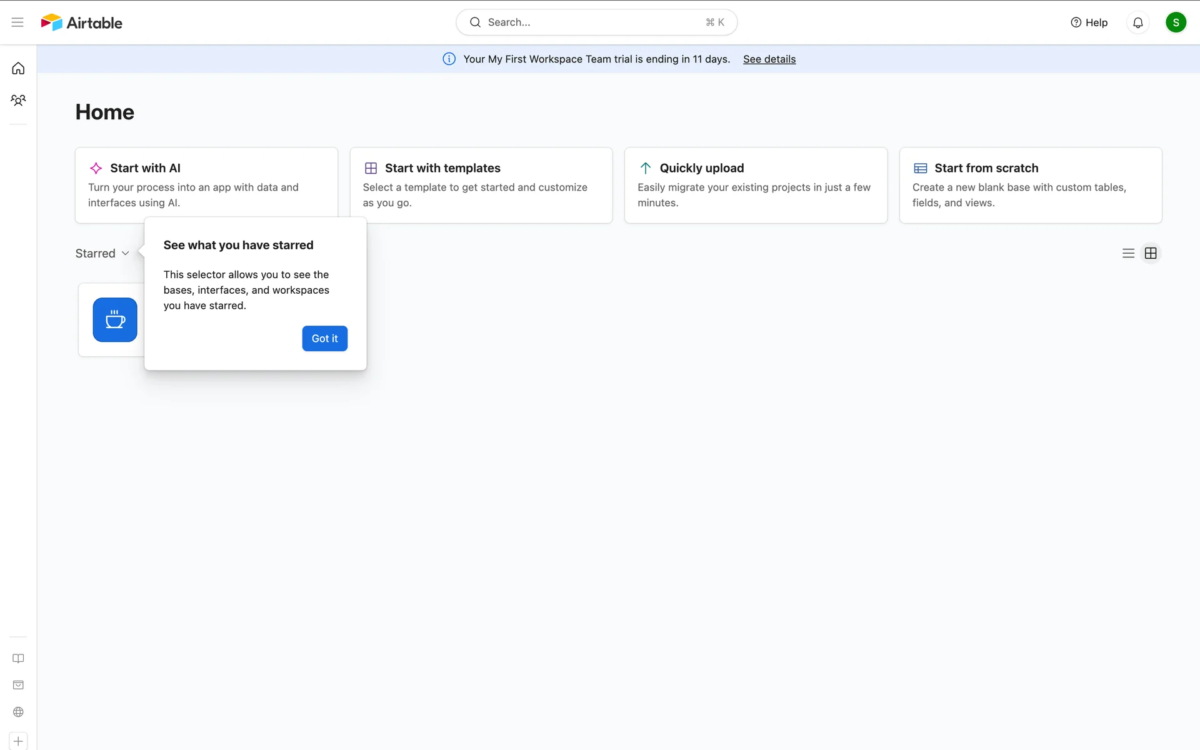Open the See details link
The image size is (1200, 750).
click(769, 59)
